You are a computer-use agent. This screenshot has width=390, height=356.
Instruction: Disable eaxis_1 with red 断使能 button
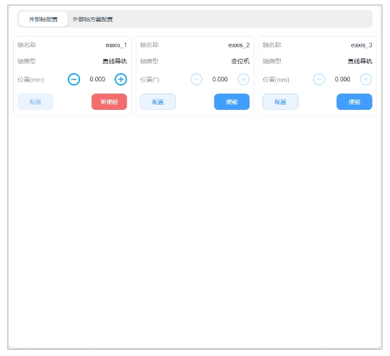pos(109,102)
